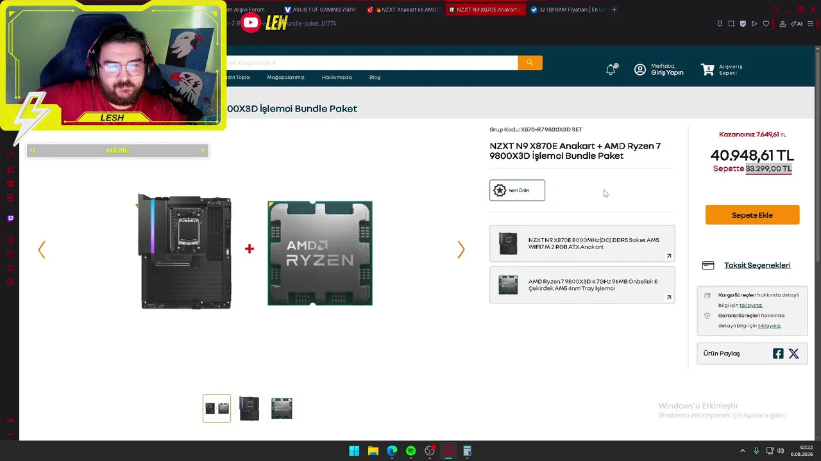Screen dimensions: 821x461
Task: Click the Garanti Süreçleri tıklayınız link
Action: click(769, 326)
